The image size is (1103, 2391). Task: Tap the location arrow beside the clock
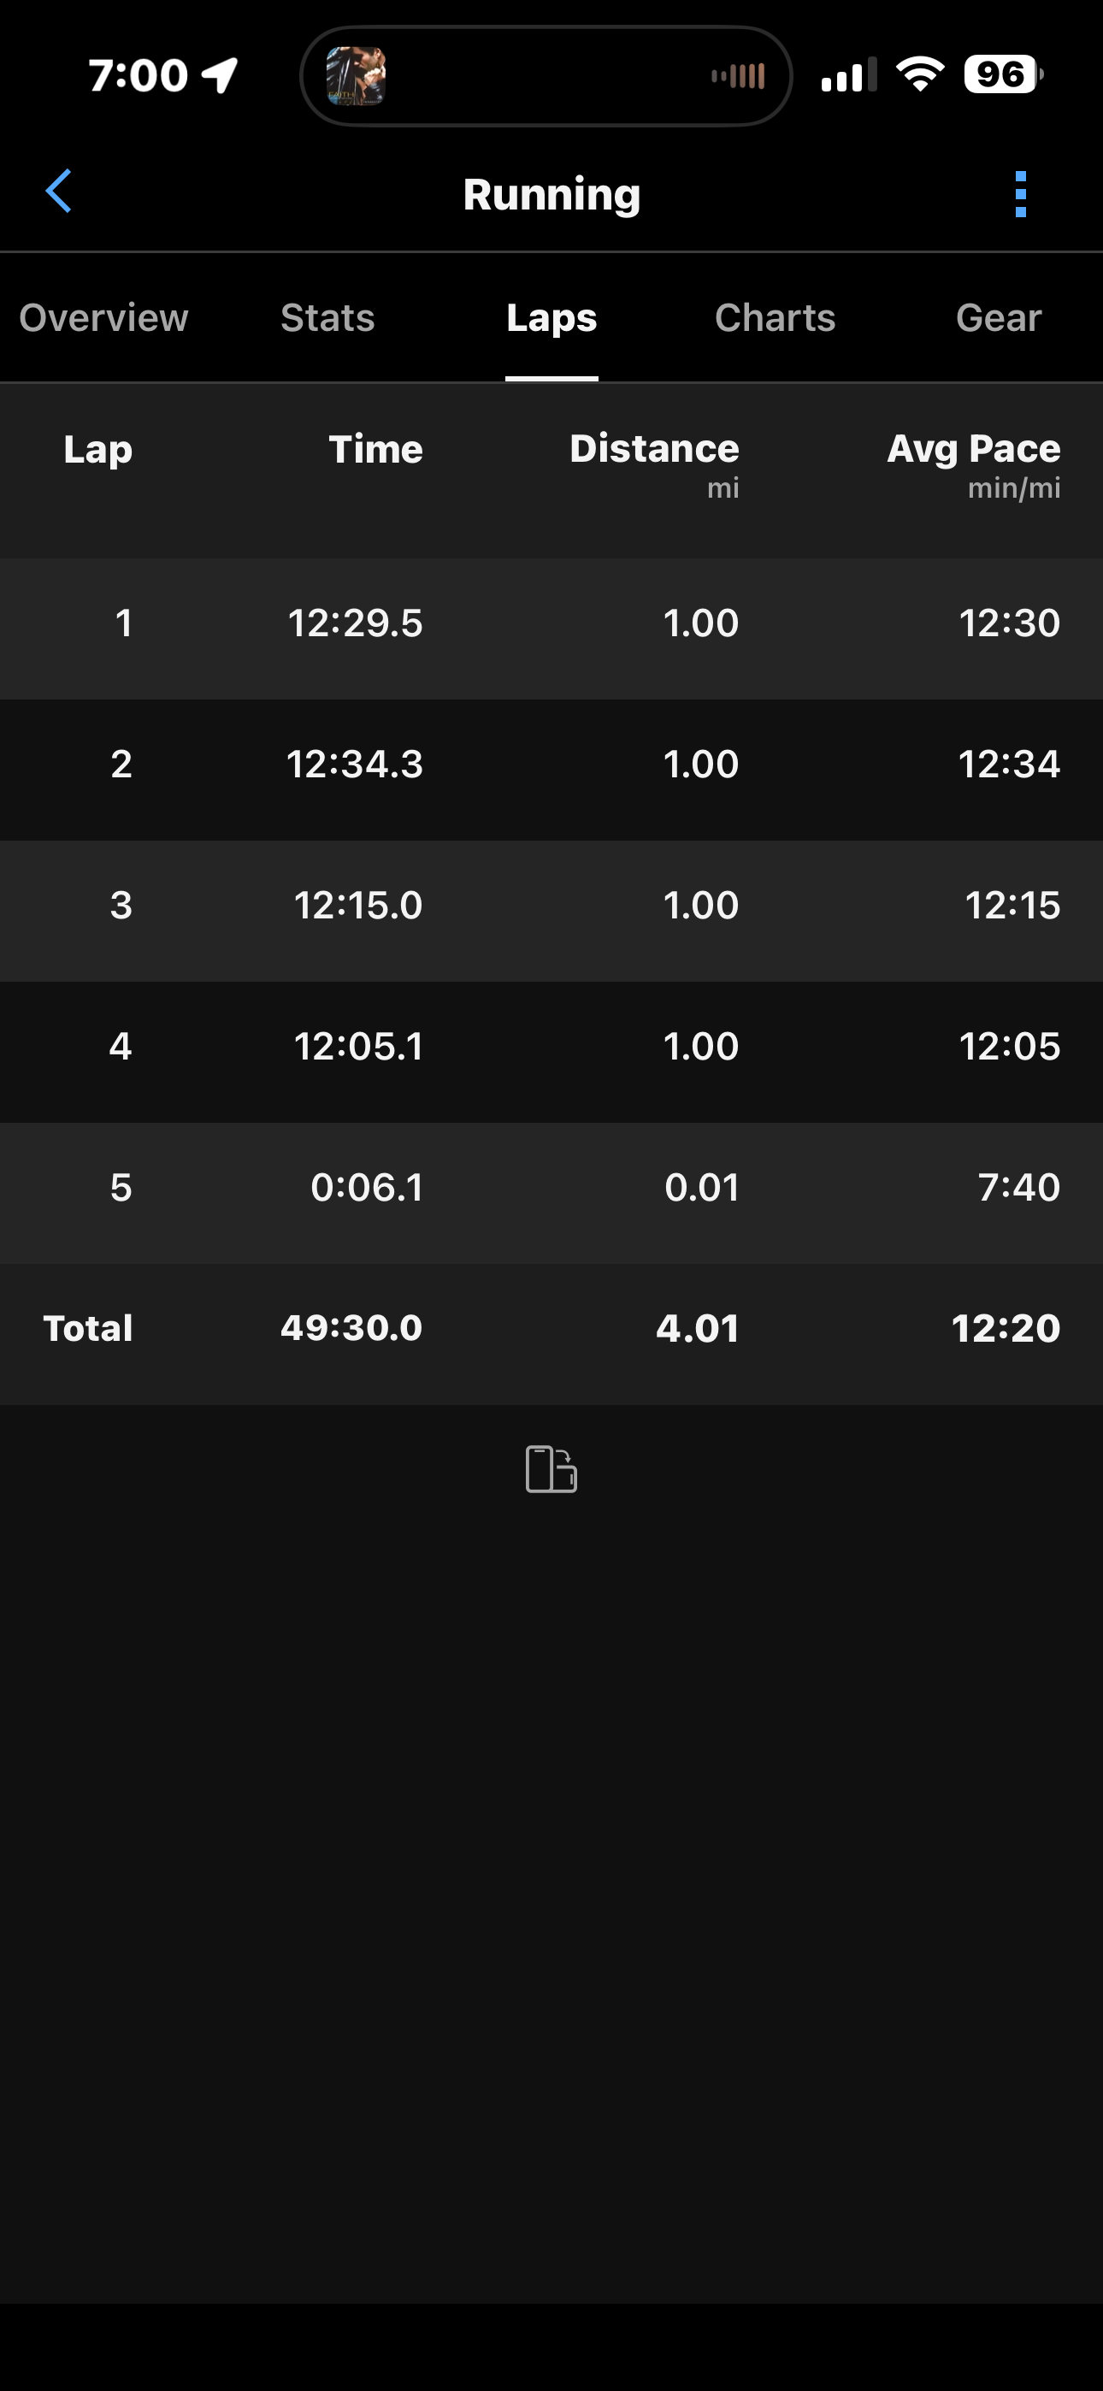221,75
